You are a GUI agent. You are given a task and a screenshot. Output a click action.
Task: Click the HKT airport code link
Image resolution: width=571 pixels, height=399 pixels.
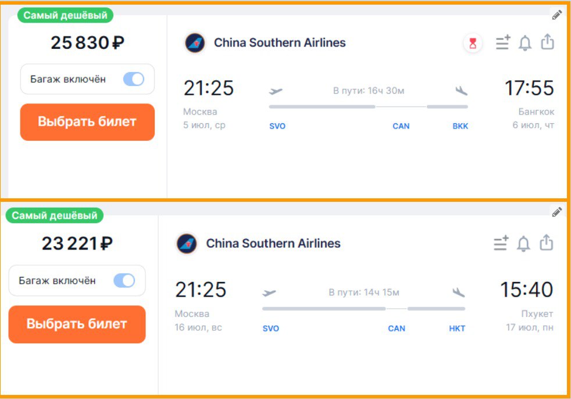(x=457, y=329)
